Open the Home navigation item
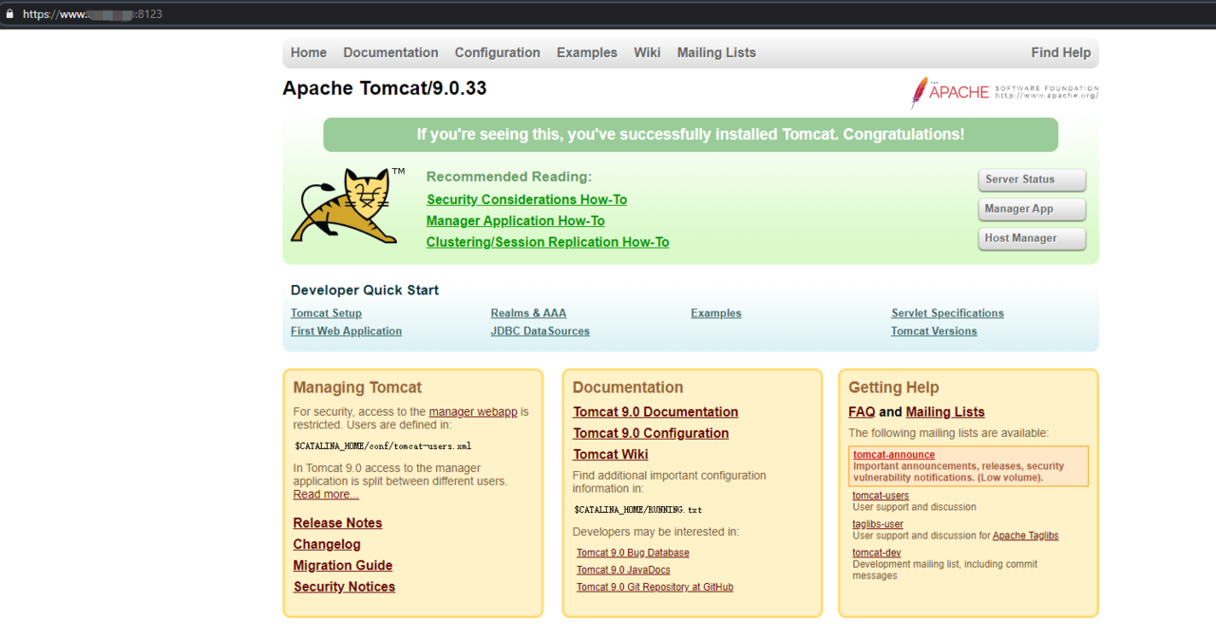The height and width of the screenshot is (641, 1216). click(x=309, y=53)
